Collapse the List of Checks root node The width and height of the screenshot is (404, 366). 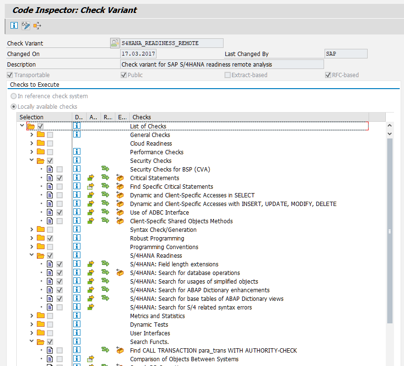pos(22,126)
